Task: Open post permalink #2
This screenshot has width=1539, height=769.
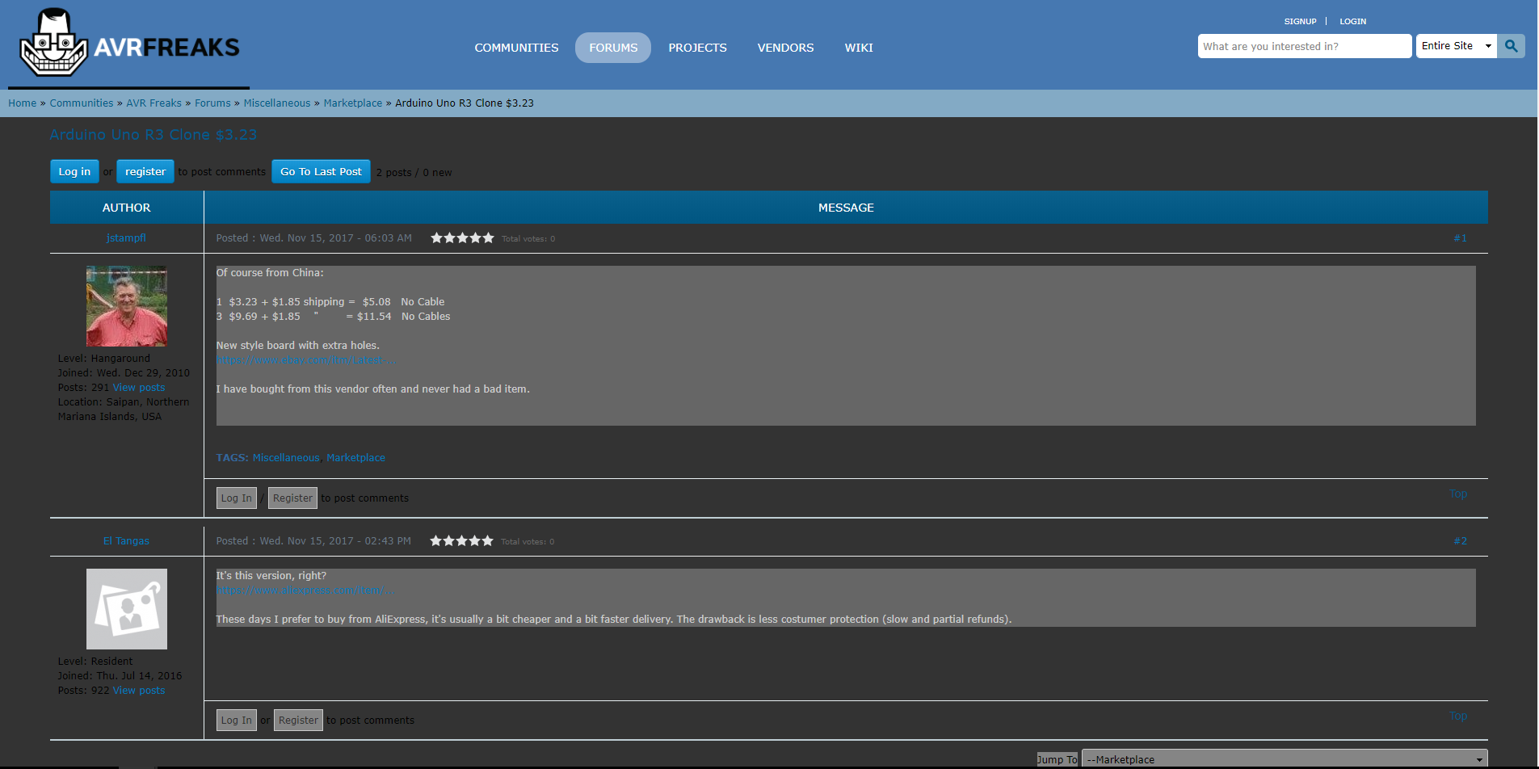Action: 1460,541
